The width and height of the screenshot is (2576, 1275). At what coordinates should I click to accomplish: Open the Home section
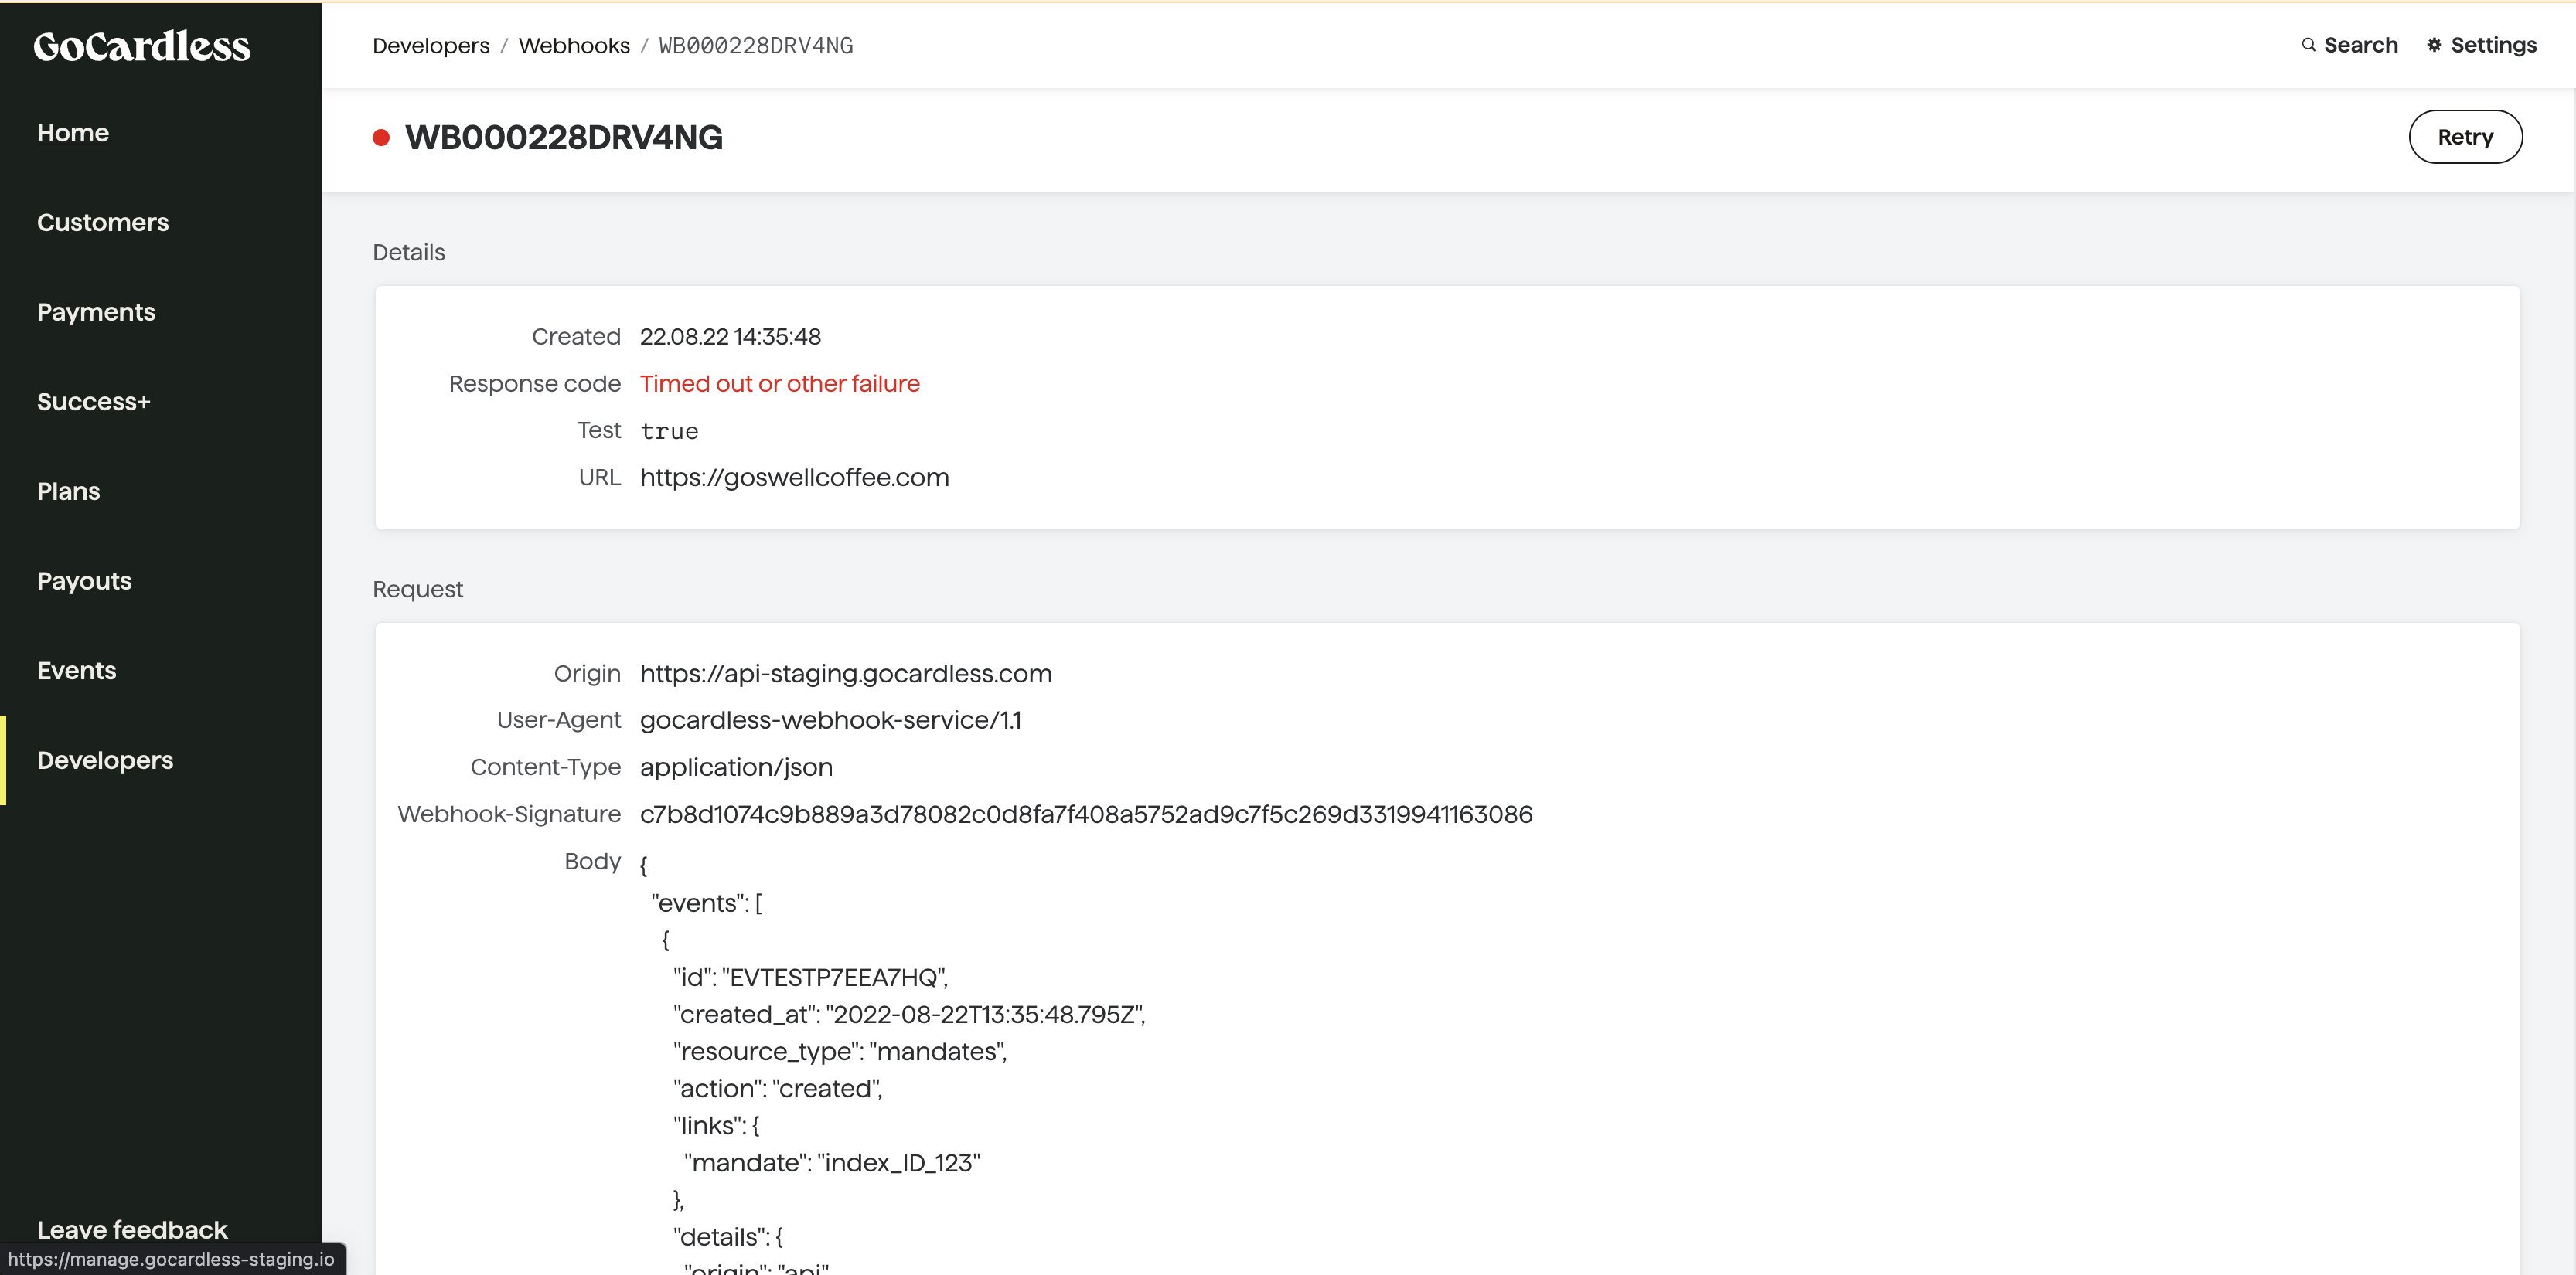pos(73,133)
